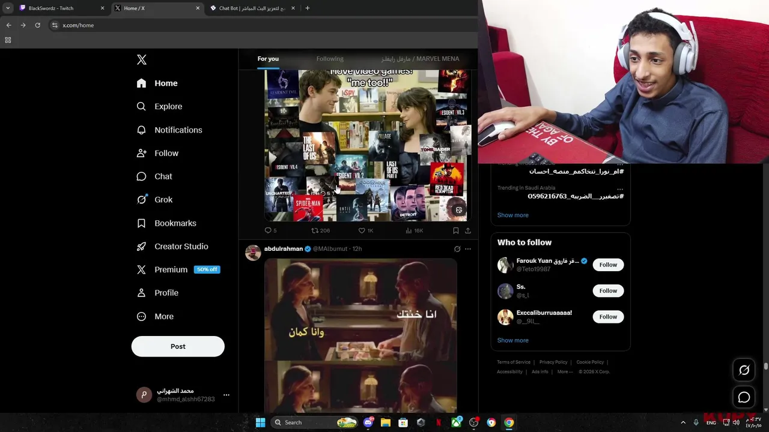Open the Follow sidebar item
Image resolution: width=769 pixels, height=432 pixels.
(x=157, y=153)
